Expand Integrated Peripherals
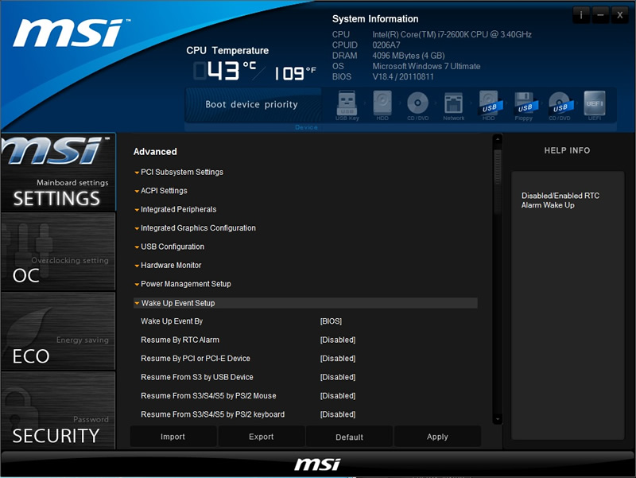The image size is (636, 478). click(x=175, y=209)
